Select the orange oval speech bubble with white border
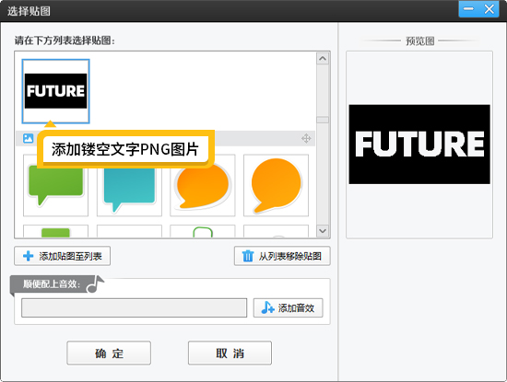507x382 pixels. 203,185
